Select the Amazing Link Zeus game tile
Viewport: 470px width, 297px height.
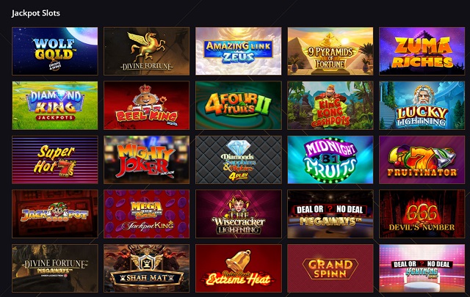coord(238,51)
